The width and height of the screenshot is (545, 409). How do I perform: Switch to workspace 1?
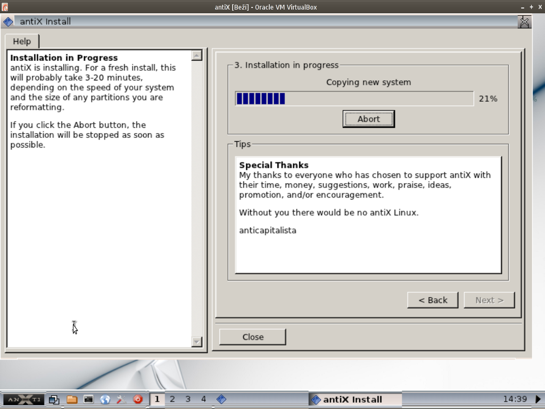(157, 399)
